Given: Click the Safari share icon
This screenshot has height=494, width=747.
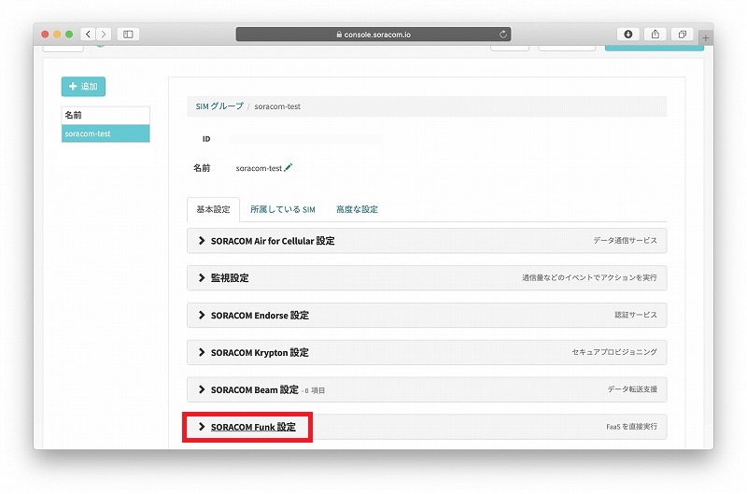Looking at the screenshot, I should pos(655,34).
